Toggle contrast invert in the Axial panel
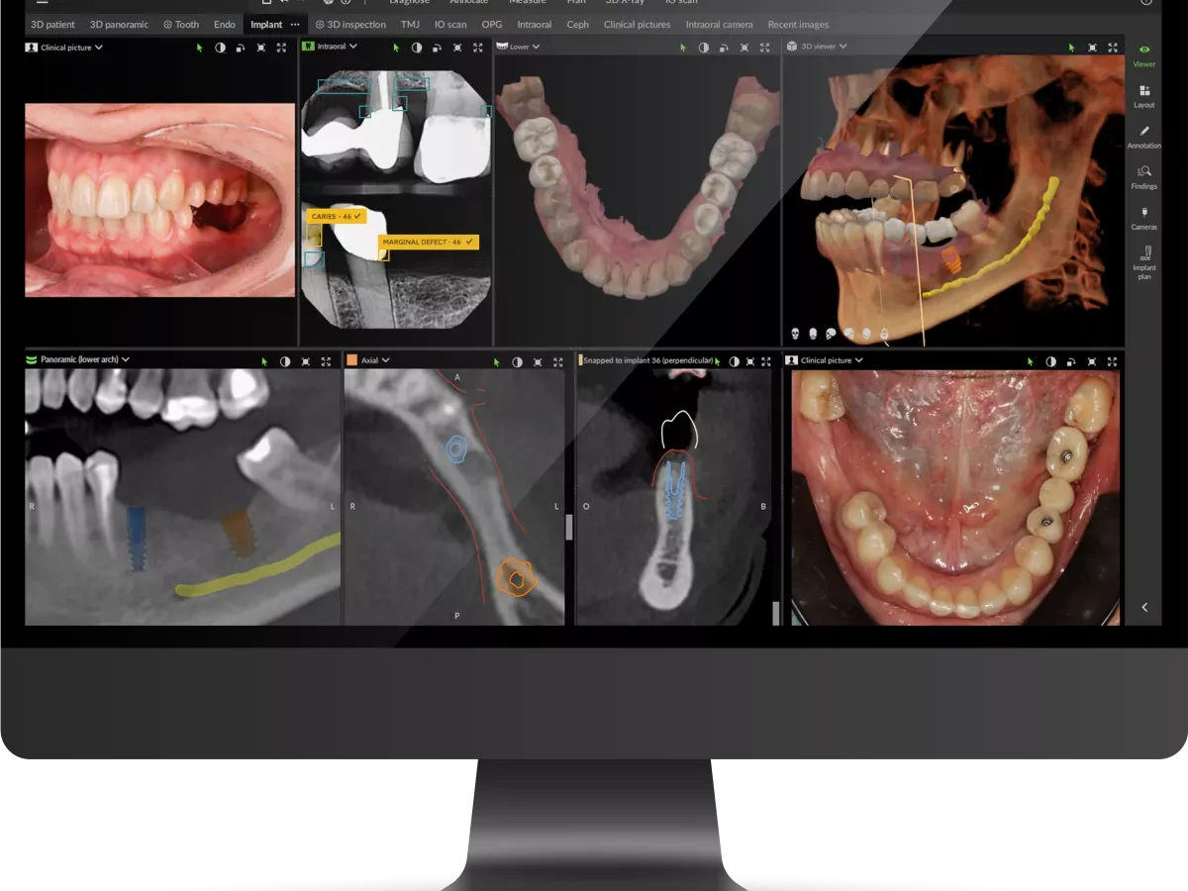Viewport: 1188px width, 891px height. pyautogui.click(x=517, y=361)
